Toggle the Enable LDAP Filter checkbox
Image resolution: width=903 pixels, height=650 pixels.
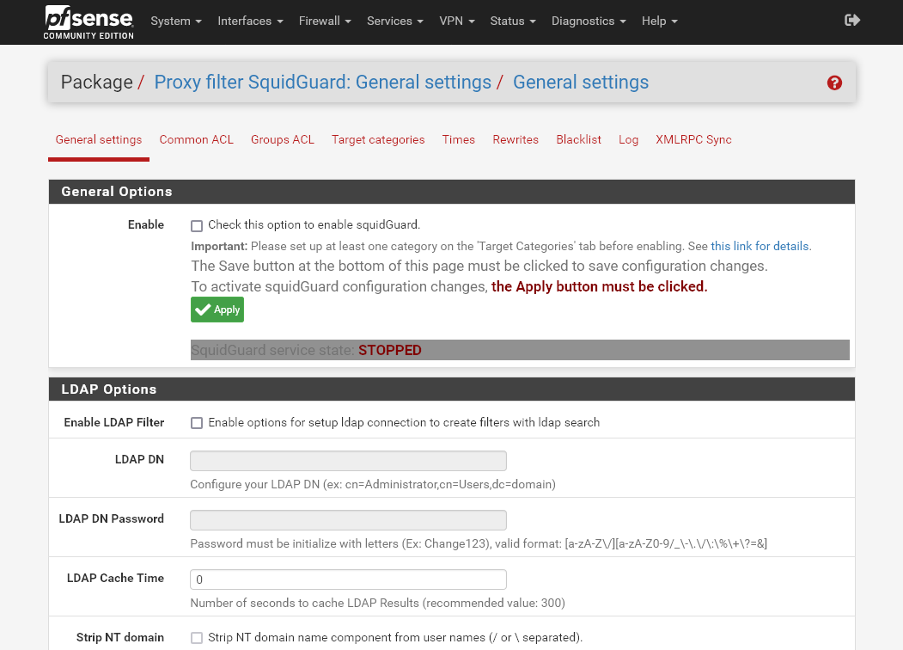pyautogui.click(x=197, y=423)
